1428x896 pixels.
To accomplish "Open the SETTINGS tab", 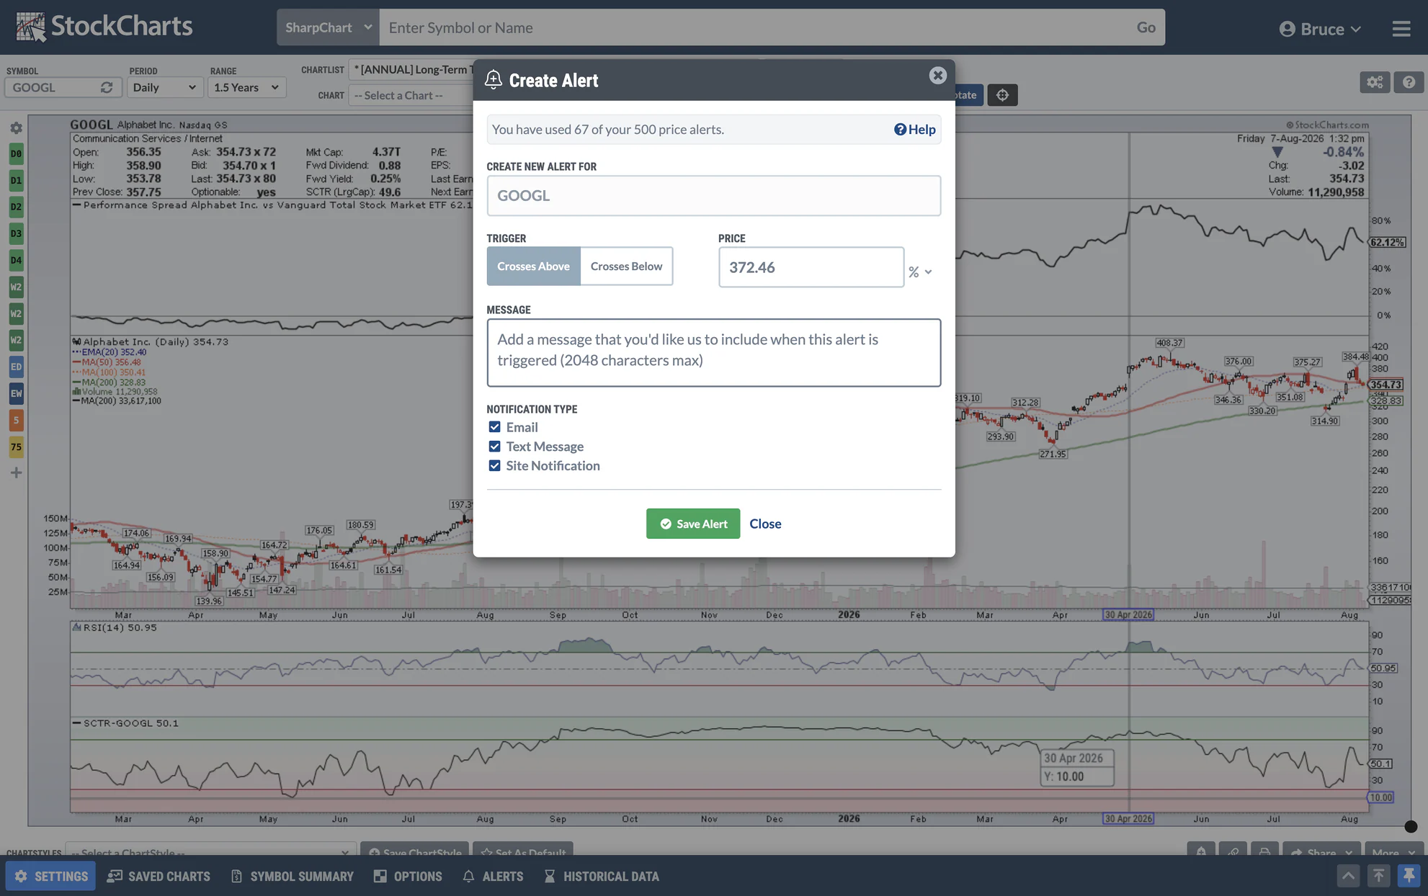I will click(x=50, y=876).
